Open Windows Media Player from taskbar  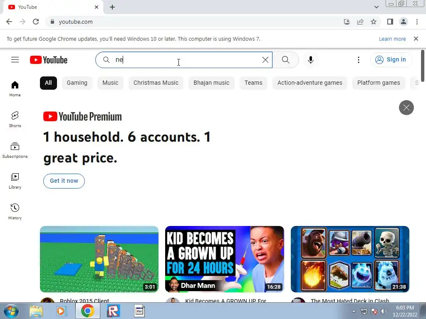(x=62, y=311)
